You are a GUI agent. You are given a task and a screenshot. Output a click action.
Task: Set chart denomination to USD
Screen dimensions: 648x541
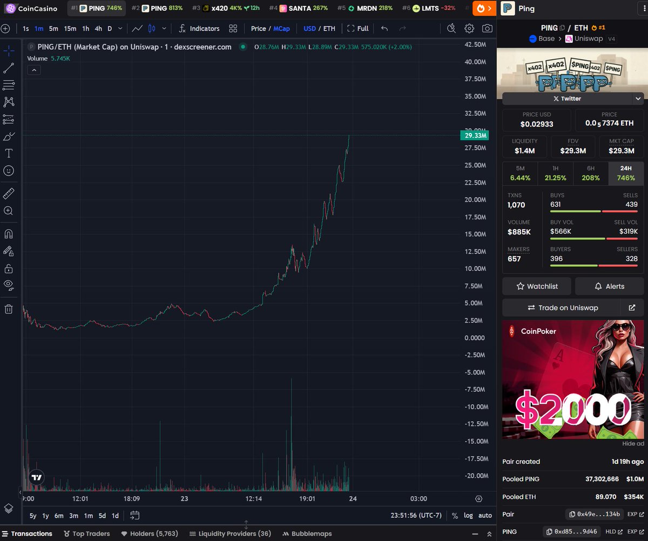click(309, 28)
